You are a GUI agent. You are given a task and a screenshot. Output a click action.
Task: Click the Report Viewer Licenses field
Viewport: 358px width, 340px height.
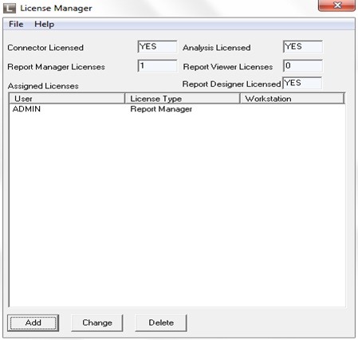tap(303, 66)
